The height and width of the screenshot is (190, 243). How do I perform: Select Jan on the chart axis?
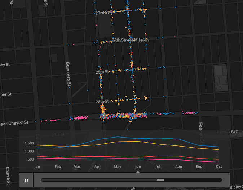37,167
